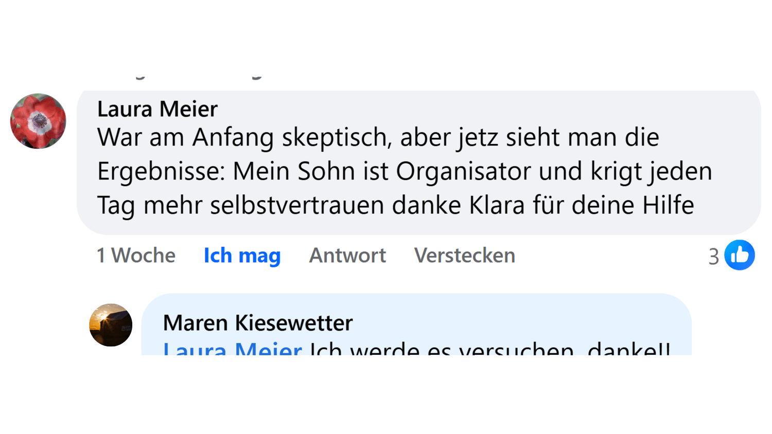Open Maren Kiesewetter's profile from her name

click(x=257, y=323)
